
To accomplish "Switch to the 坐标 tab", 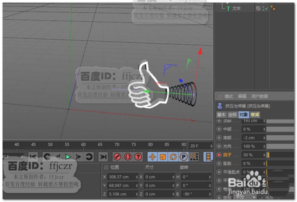I will 233,115.
